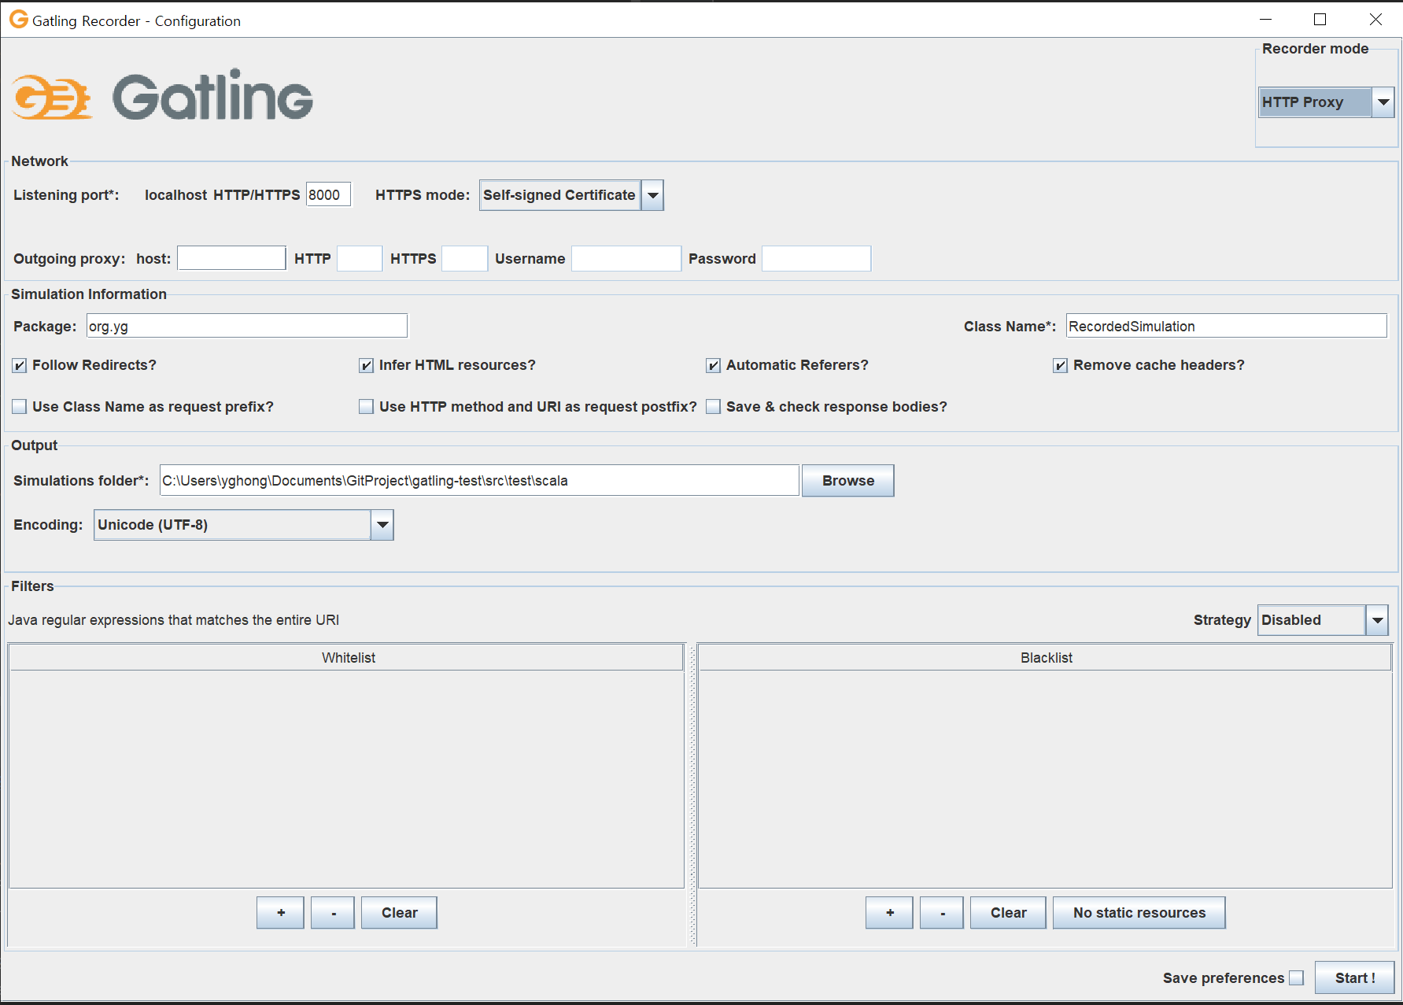The width and height of the screenshot is (1403, 1005).
Task: Remove a Whitelist pattern with minus button
Action: tap(334, 913)
